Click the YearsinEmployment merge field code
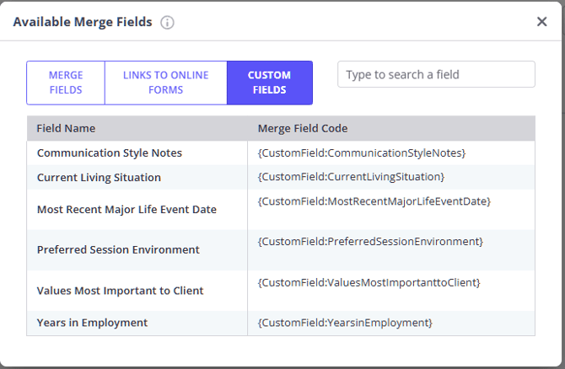 click(x=345, y=323)
